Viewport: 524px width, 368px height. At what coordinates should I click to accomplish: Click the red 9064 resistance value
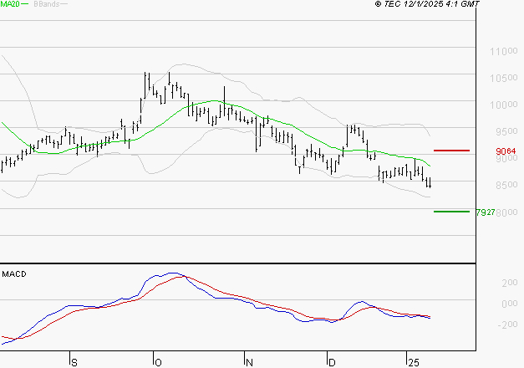tap(506, 151)
